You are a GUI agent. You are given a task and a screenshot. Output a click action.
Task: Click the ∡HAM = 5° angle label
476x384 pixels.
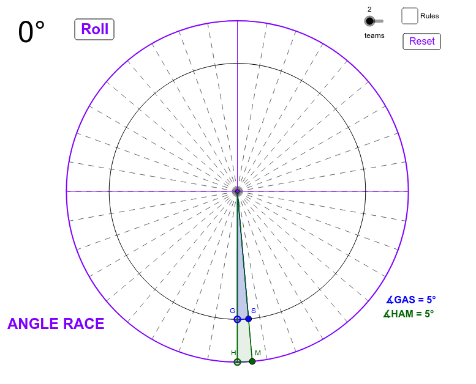coord(408,314)
